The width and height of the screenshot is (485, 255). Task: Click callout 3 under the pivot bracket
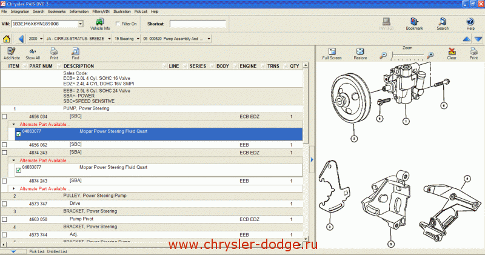pos(330,227)
